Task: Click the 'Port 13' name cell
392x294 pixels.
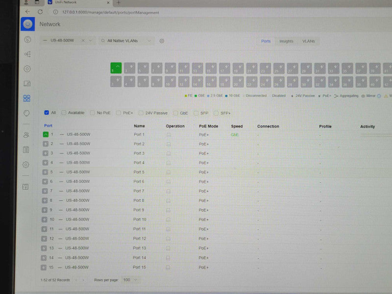Action: 139,248
